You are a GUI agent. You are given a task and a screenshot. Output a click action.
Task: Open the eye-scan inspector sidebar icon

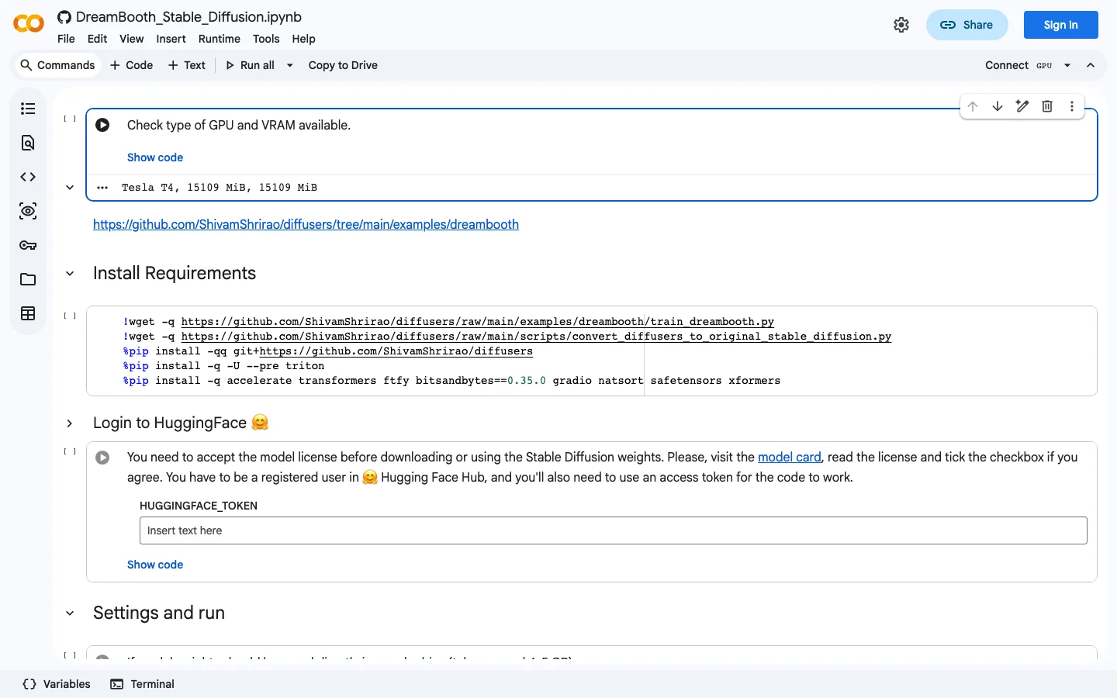coord(28,211)
